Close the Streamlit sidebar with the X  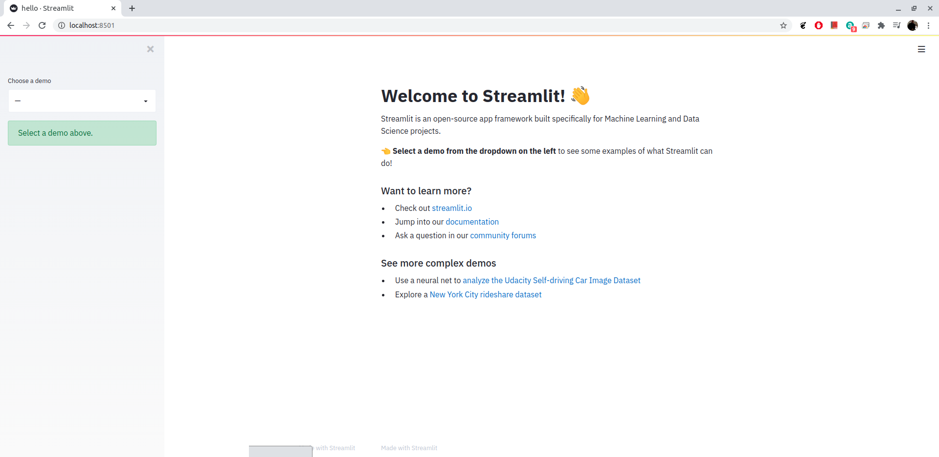coord(150,49)
